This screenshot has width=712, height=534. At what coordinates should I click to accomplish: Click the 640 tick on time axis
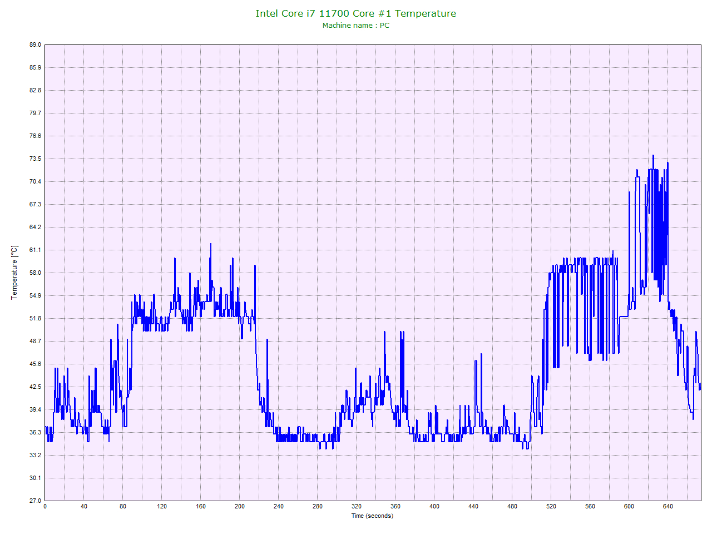click(668, 506)
